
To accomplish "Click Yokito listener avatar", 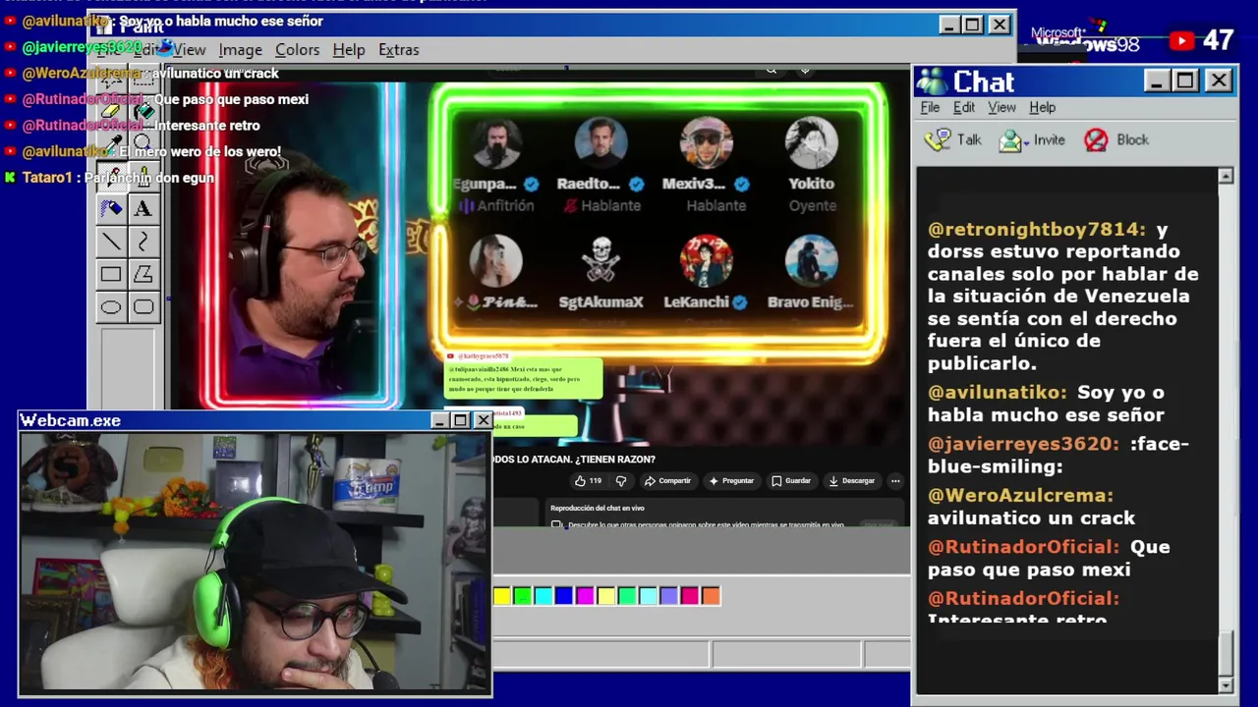I will pyautogui.click(x=811, y=143).
